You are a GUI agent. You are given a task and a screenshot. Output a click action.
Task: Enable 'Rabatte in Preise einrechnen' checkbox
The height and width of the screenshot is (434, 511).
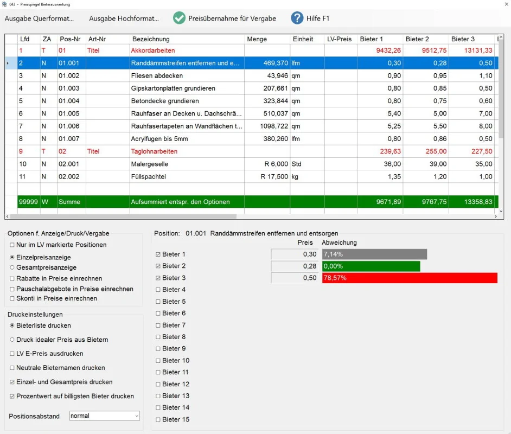[x=12, y=278]
